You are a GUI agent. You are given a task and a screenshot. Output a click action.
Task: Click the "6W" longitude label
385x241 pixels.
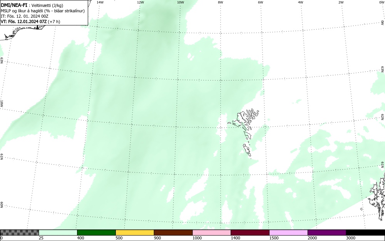(261, 2)
